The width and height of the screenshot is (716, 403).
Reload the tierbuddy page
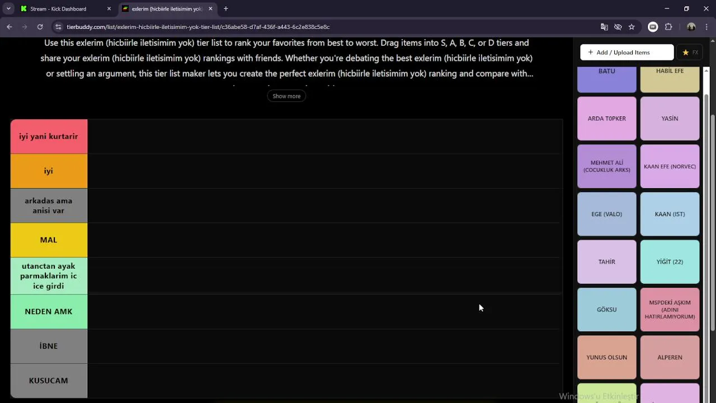pos(40,27)
